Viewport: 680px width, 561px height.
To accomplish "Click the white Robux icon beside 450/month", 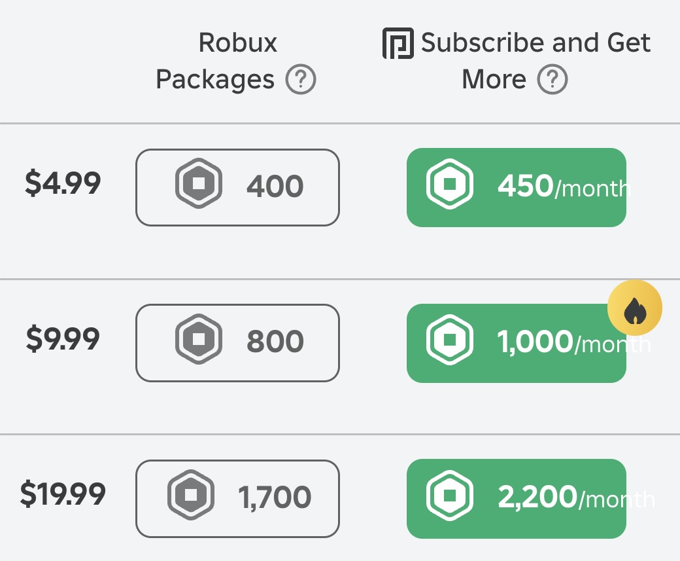I will pos(450,184).
